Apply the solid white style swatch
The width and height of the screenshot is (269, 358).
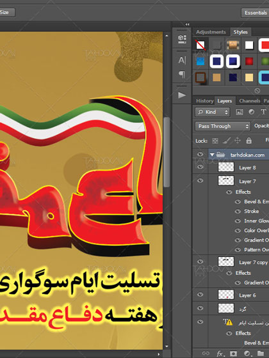click(x=249, y=45)
